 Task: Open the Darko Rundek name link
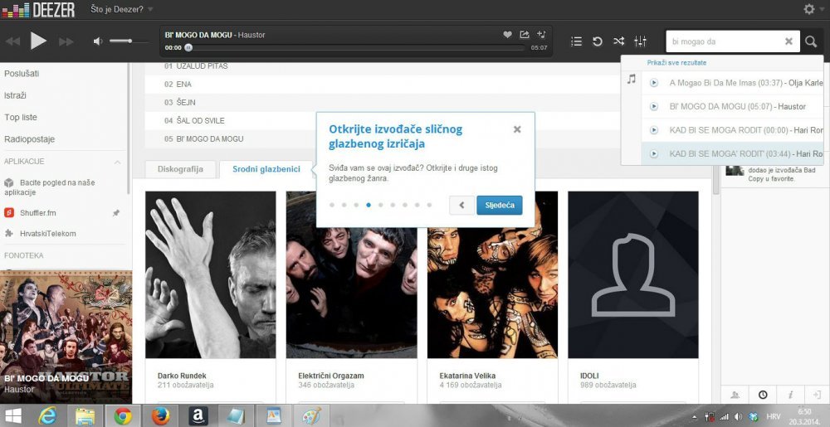pos(182,376)
